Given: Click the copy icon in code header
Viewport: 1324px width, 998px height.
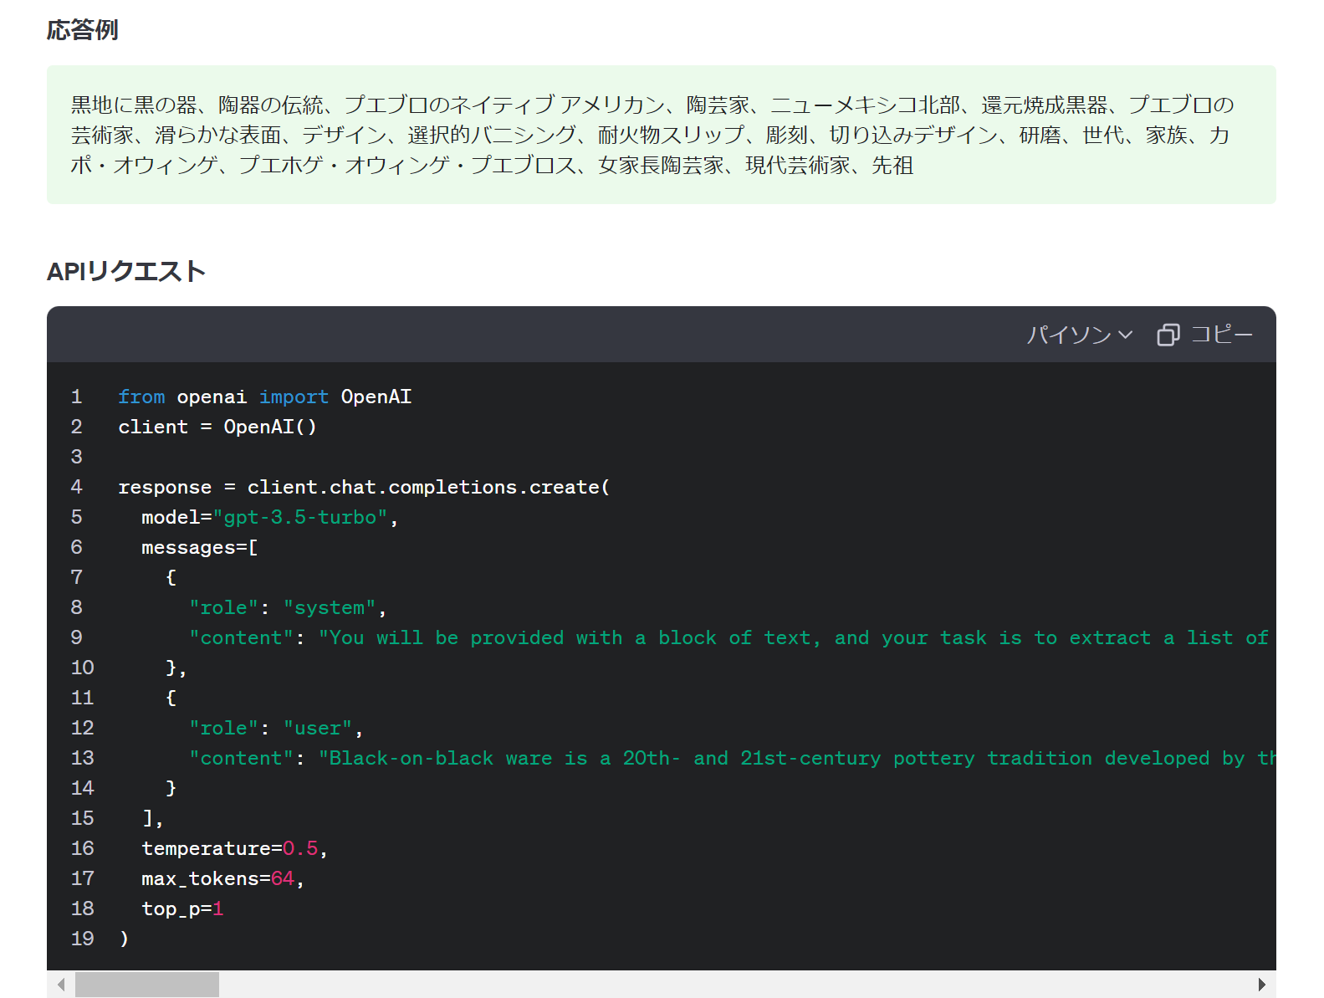Looking at the screenshot, I should click(x=1168, y=335).
